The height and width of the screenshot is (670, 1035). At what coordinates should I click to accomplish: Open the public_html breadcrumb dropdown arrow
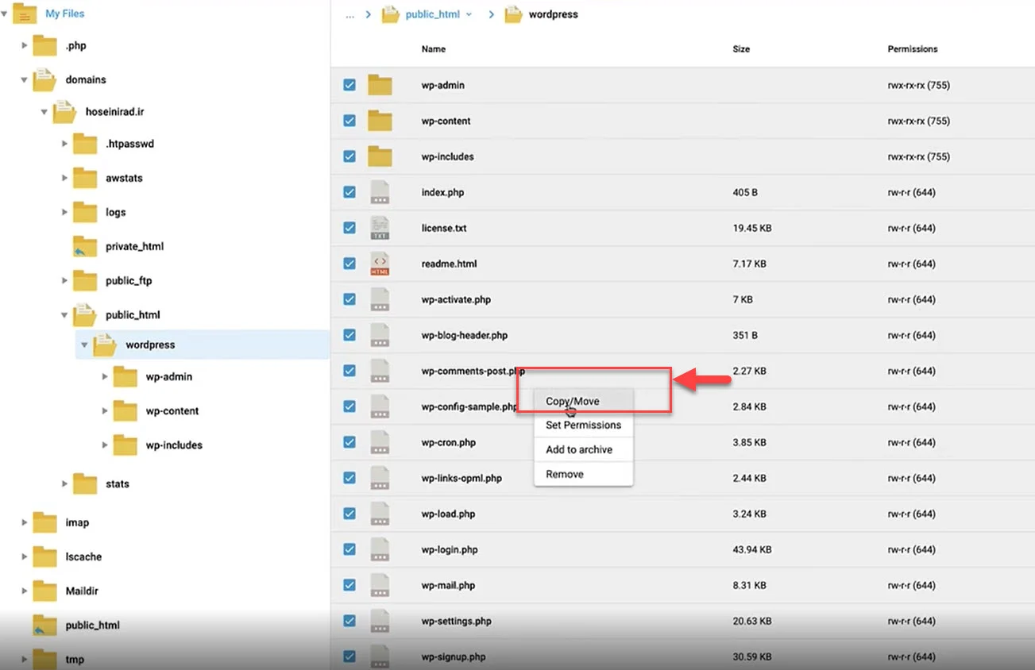(x=469, y=15)
